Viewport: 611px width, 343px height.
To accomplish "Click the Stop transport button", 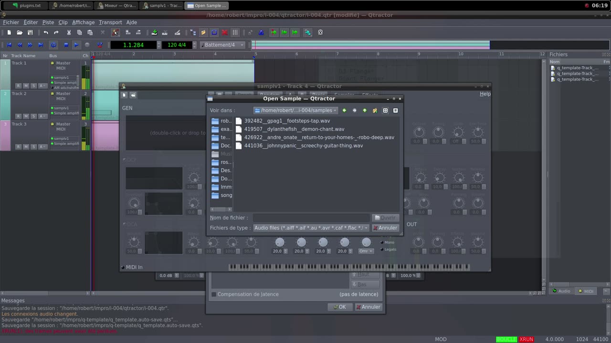I will coord(66,45).
